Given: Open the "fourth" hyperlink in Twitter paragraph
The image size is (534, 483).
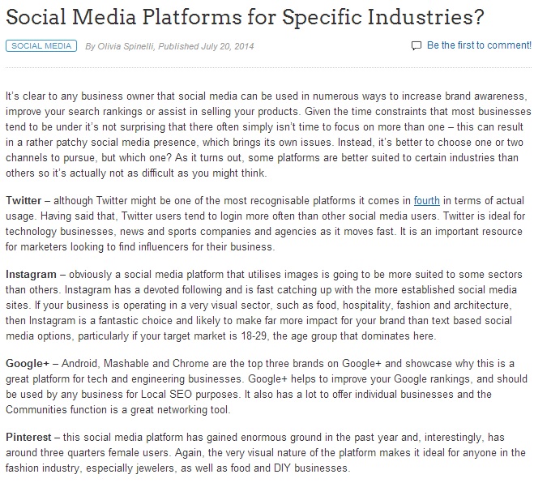Looking at the screenshot, I should [x=427, y=201].
